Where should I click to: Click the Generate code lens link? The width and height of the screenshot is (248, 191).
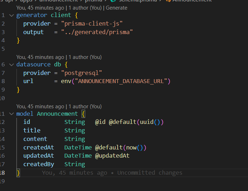point(117,8)
